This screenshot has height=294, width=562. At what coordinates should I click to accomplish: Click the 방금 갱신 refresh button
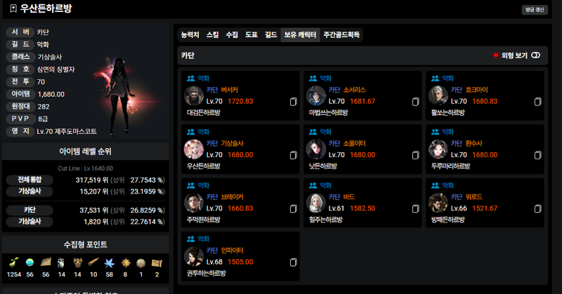[535, 10]
